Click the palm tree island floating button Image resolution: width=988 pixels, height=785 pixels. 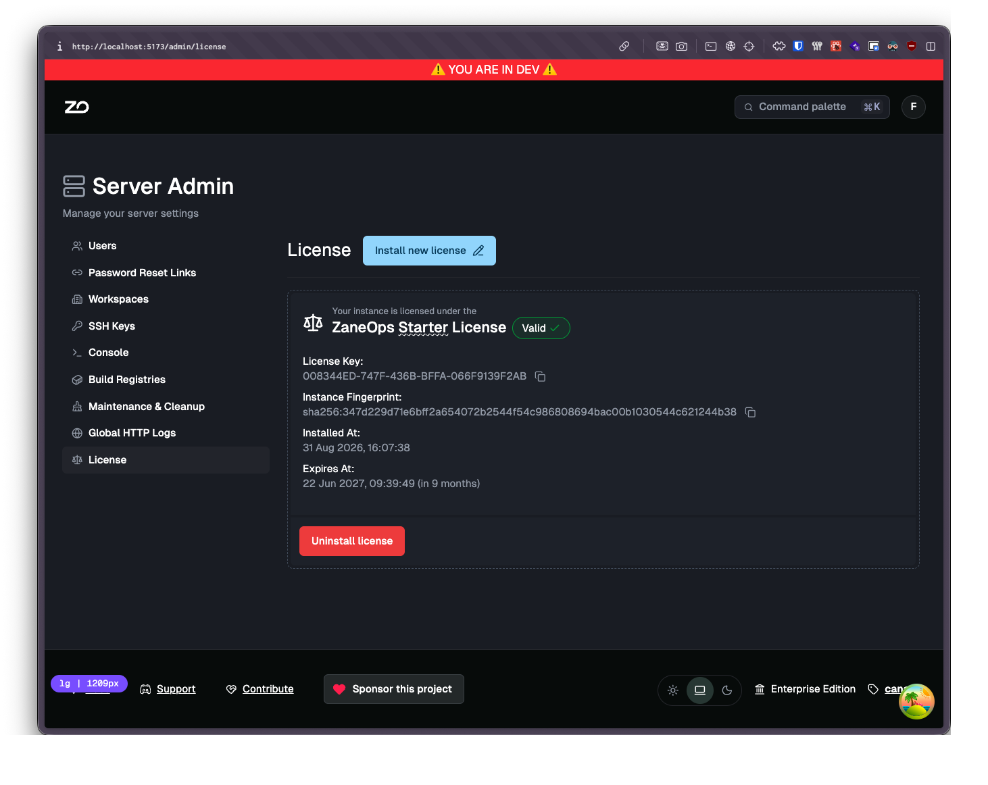point(916,701)
